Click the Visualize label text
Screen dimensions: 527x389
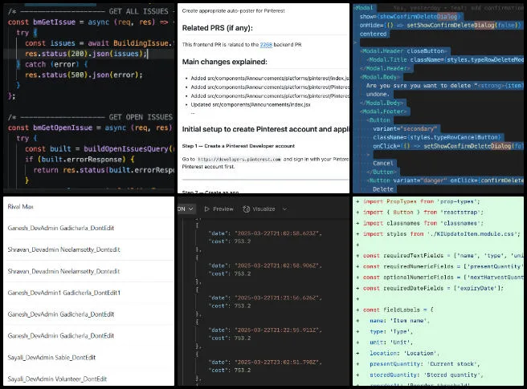click(x=263, y=209)
